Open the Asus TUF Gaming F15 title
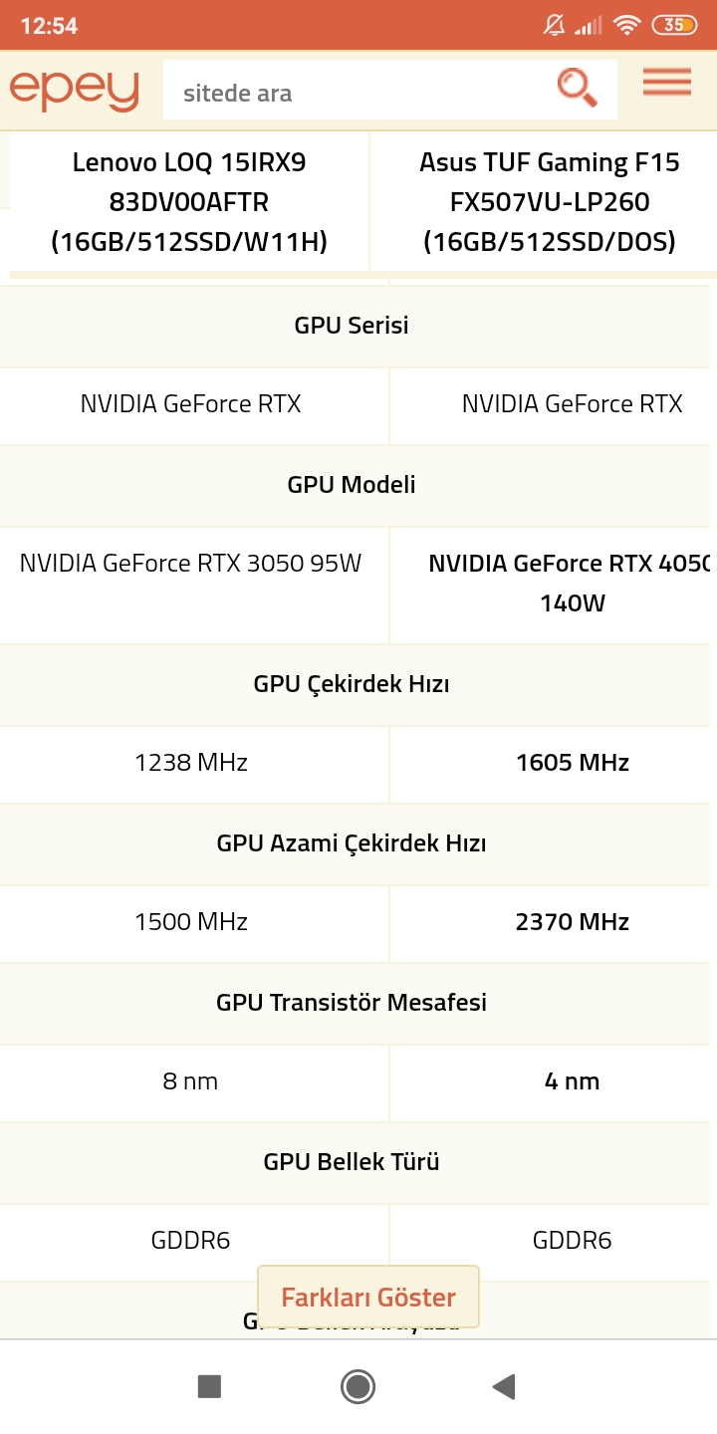Screen dimensions: 717x1434 [550, 202]
